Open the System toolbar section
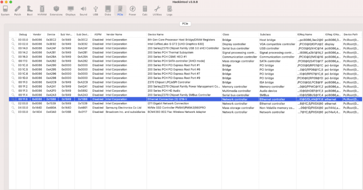The height and width of the screenshot is (190, 363). tap(5, 10)
